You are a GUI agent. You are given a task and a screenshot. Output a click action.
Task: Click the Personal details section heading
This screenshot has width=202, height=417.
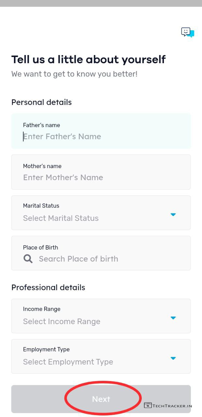(41, 102)
